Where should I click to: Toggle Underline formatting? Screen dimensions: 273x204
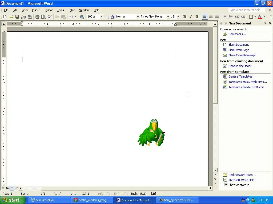pyautogui.click(x=197, y=17)
